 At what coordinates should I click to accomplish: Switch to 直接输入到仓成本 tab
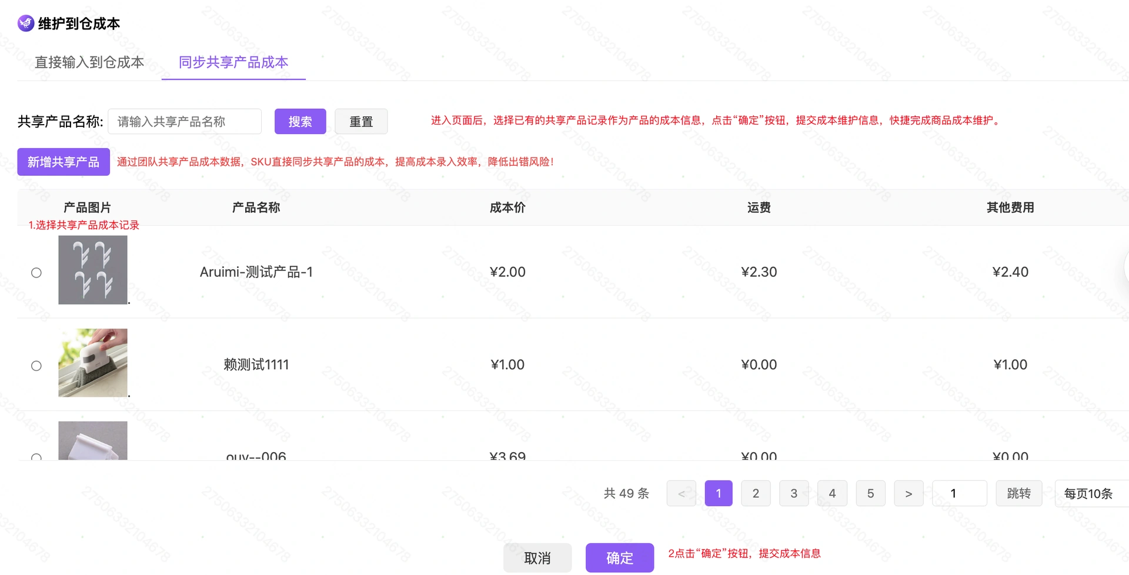(x=89, y=62)
